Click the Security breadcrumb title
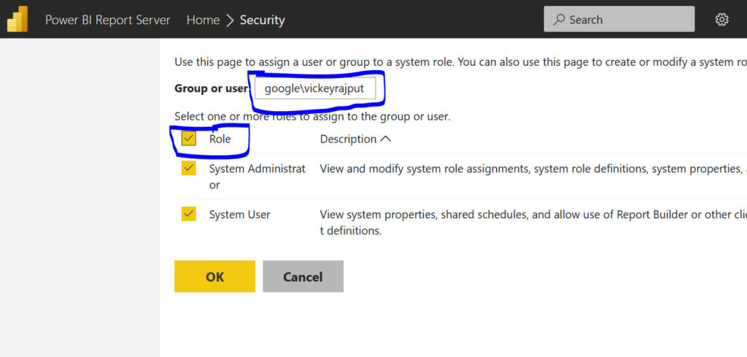 pos(262,20)
